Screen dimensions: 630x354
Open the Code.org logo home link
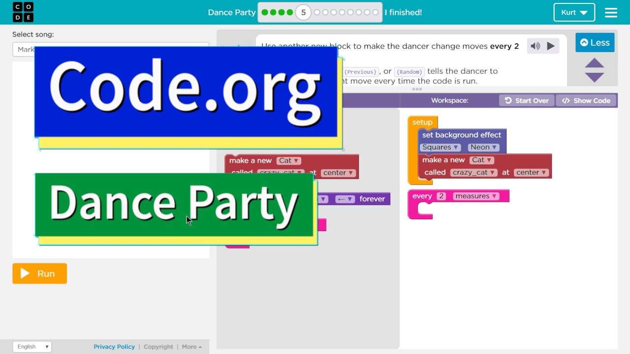pyautogui.click(x=23, y=12)
